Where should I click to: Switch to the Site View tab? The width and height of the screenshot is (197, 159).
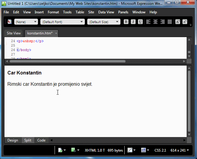tap(14, 33)
